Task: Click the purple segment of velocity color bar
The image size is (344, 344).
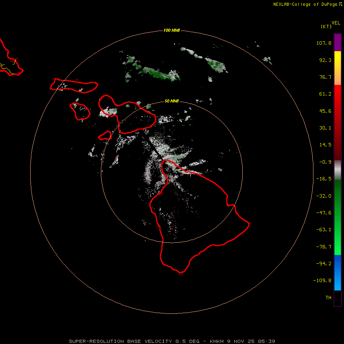Action: point(338,42)
